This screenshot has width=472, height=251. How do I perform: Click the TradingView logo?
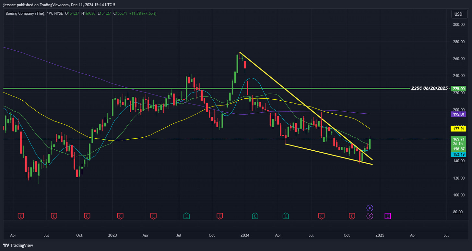coord(18,245)
